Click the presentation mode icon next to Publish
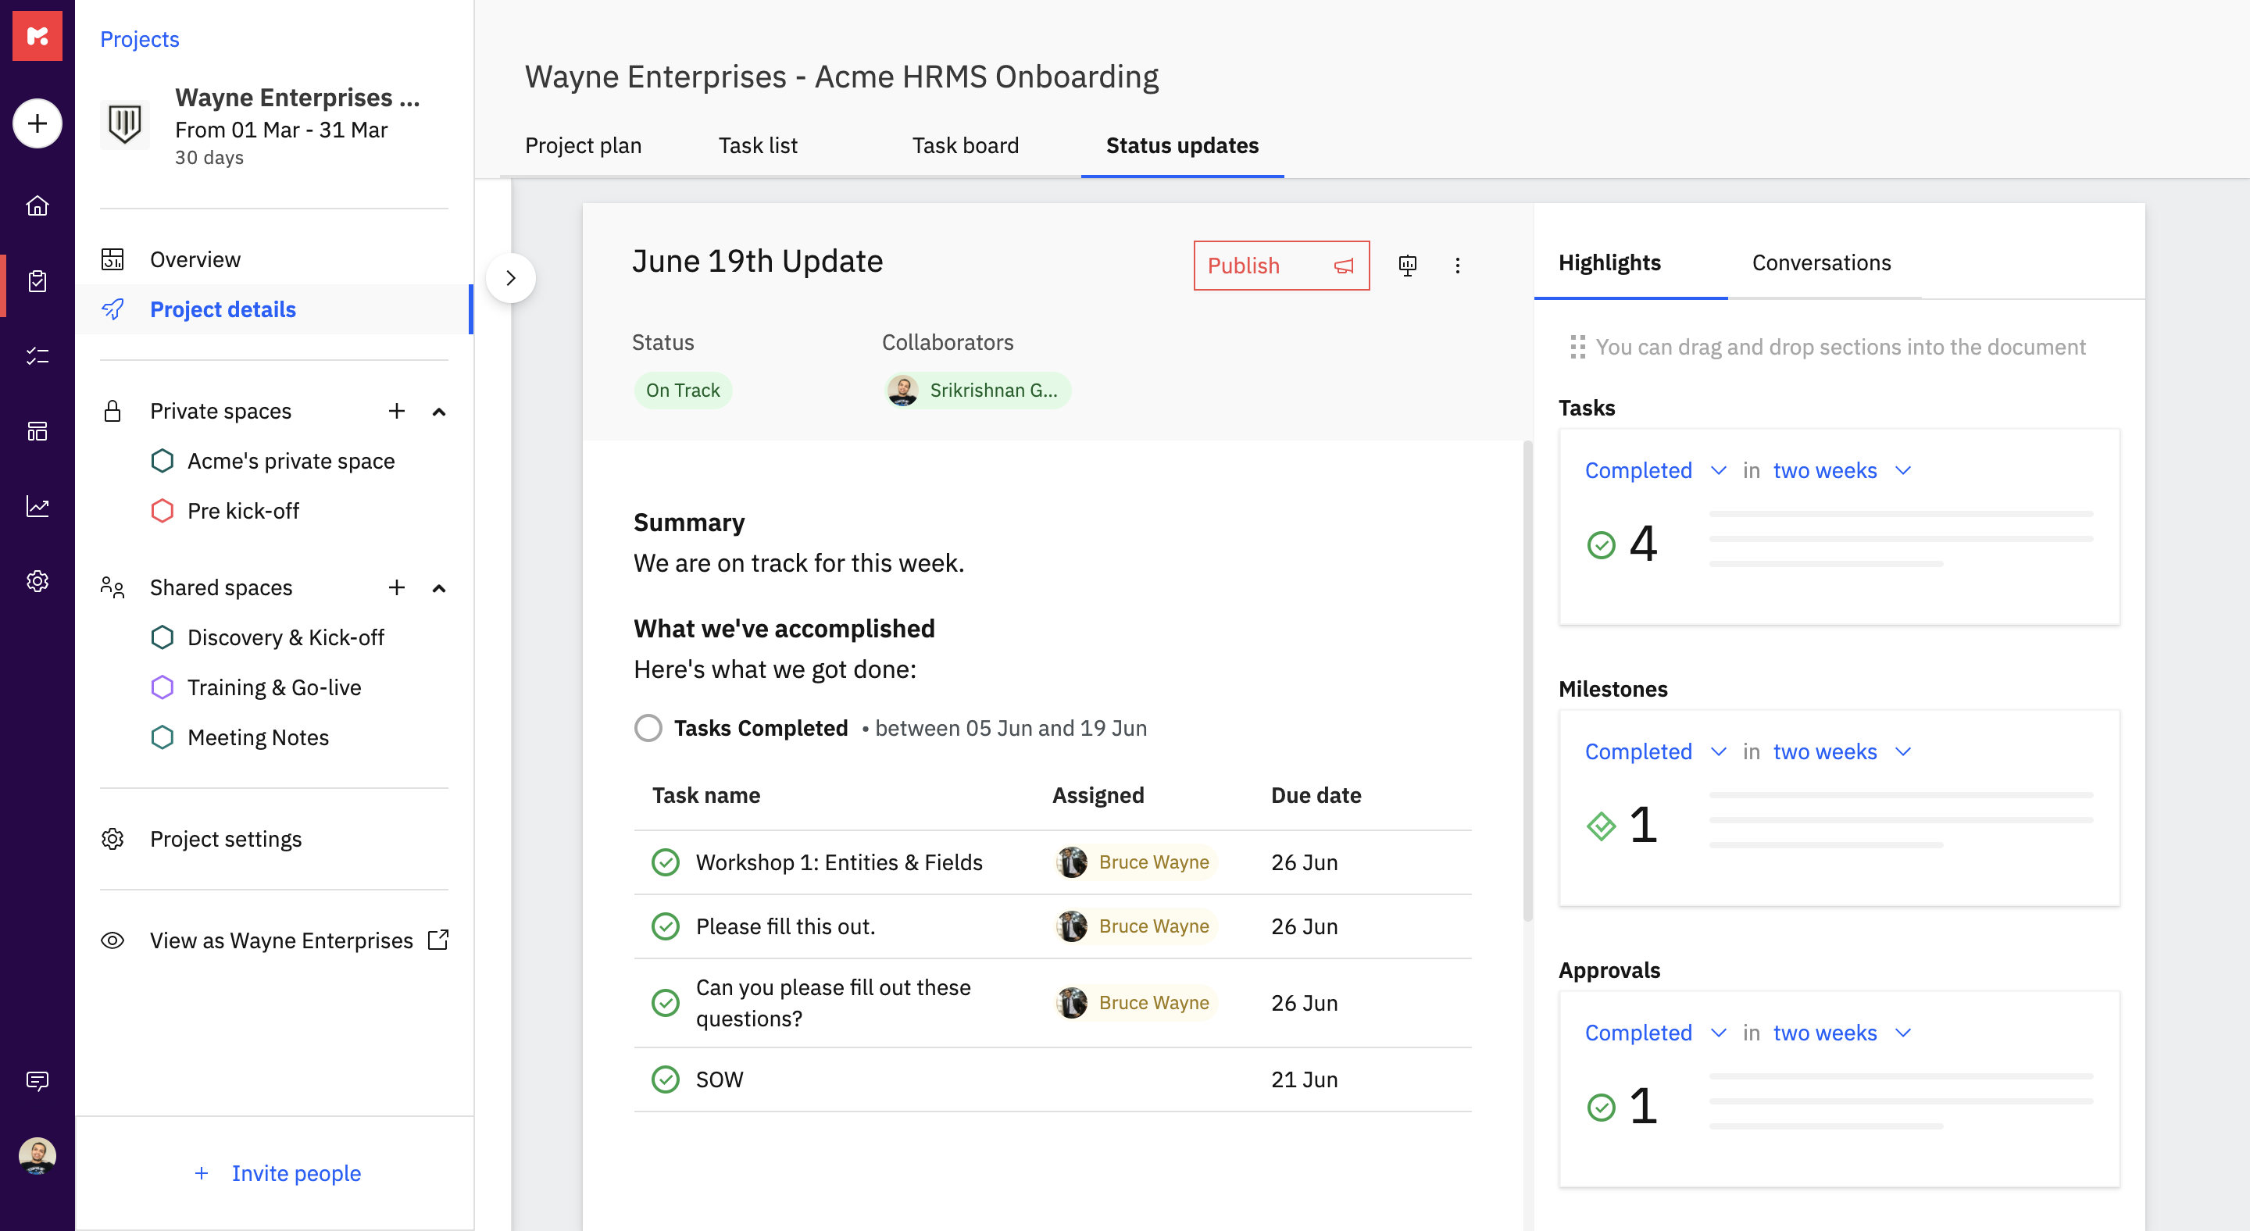The width and height of the screenshot is (2250, 1231). [1407, 266]
